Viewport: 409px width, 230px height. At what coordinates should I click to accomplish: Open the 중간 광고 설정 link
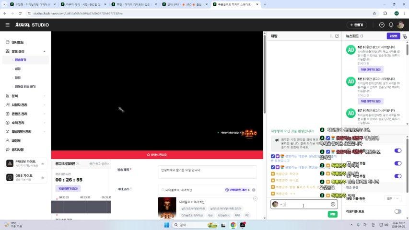(99, 164)
